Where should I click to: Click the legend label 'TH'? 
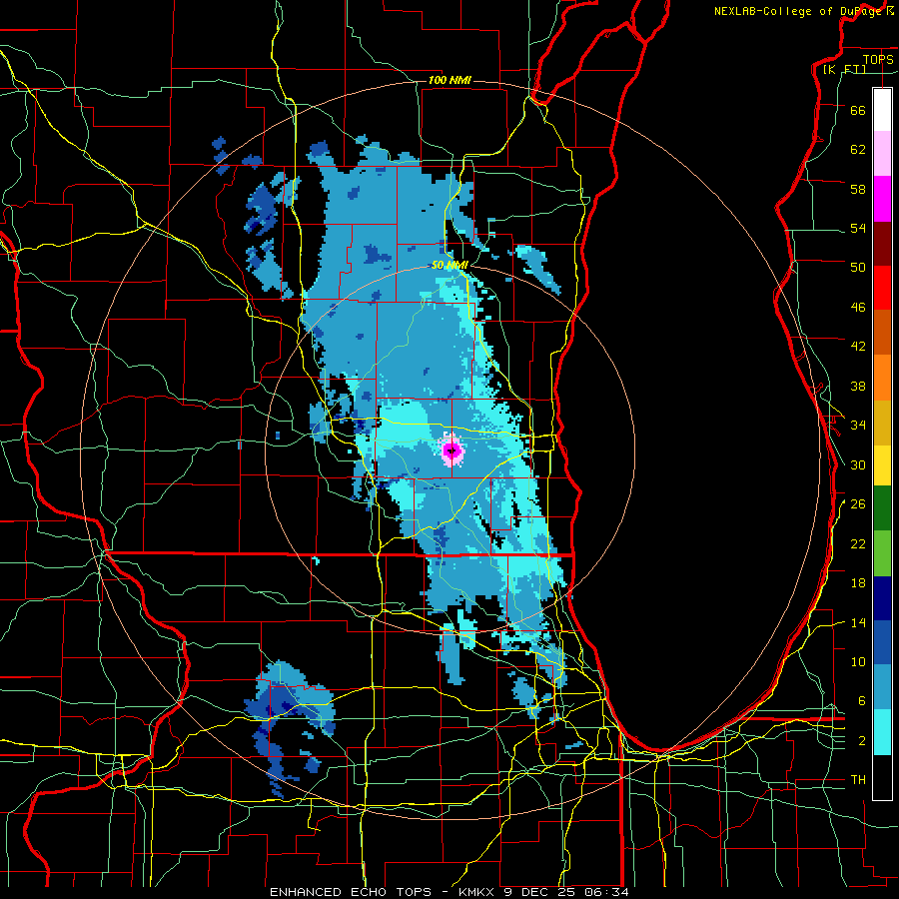click(x=858, y=780)
